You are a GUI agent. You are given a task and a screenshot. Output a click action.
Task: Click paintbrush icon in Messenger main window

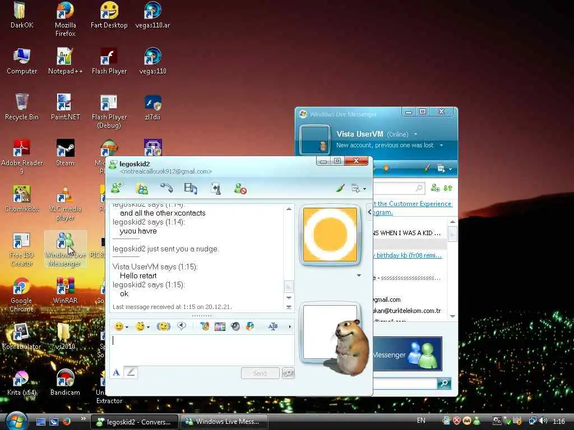coord(427,168)
